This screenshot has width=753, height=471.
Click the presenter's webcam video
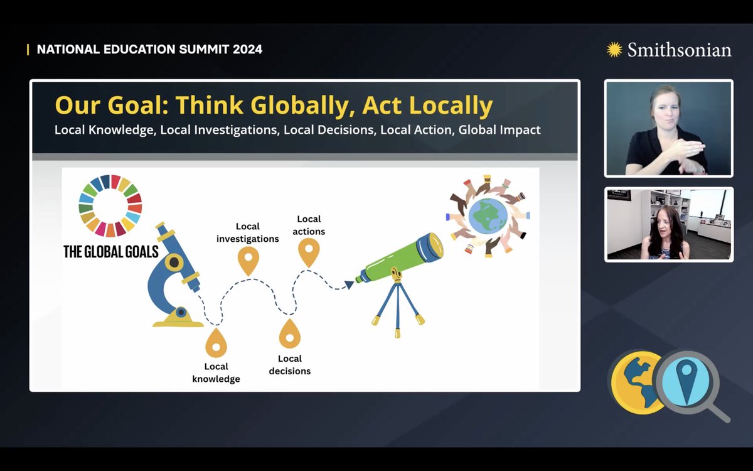[x=668, y=224]
